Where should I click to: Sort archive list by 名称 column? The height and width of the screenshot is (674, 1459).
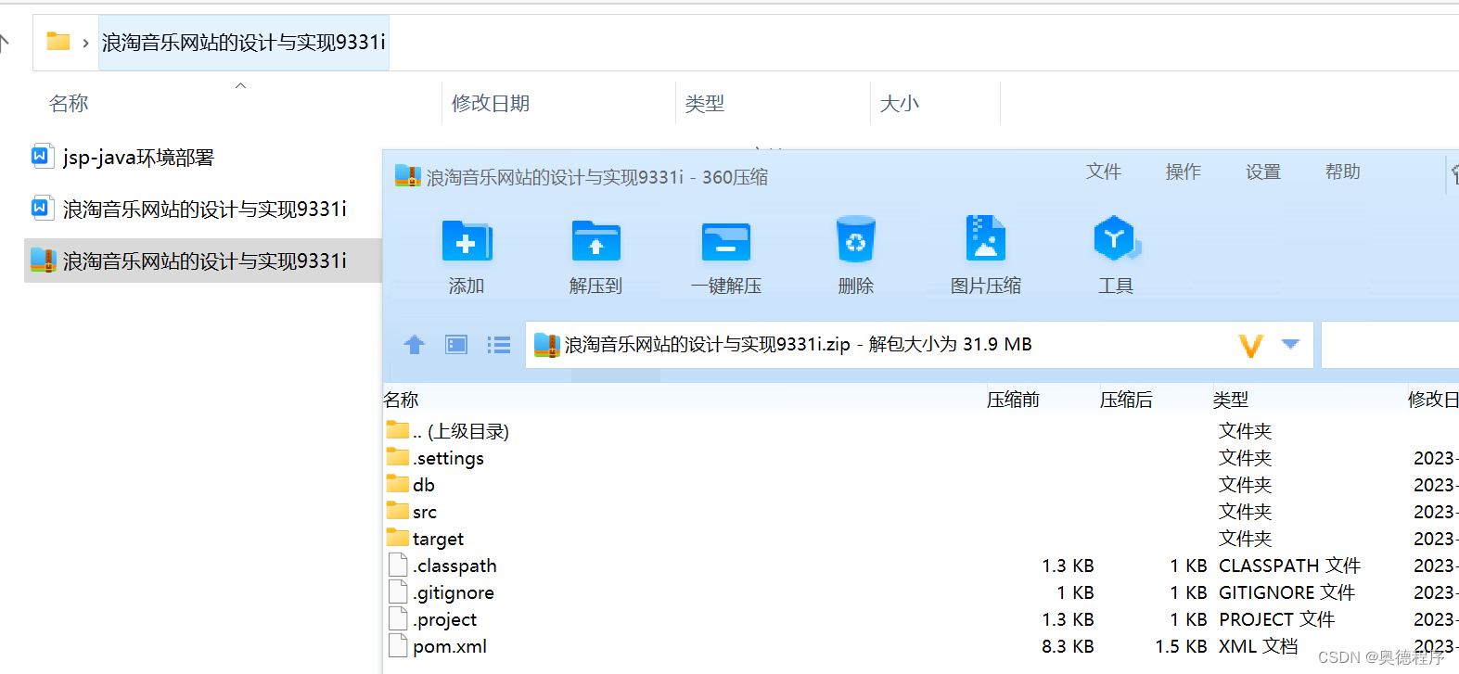tap(402, 400)
